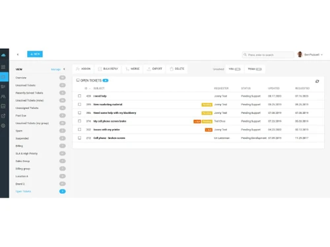Image resolution: width=330 pixels, height=247 pixels.
Task: Click the Export button
Action: pos(154,69)
